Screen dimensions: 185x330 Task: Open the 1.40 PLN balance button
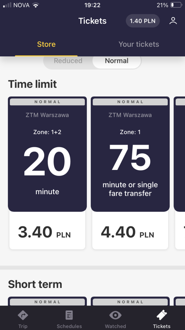click(x=143, y=21)
